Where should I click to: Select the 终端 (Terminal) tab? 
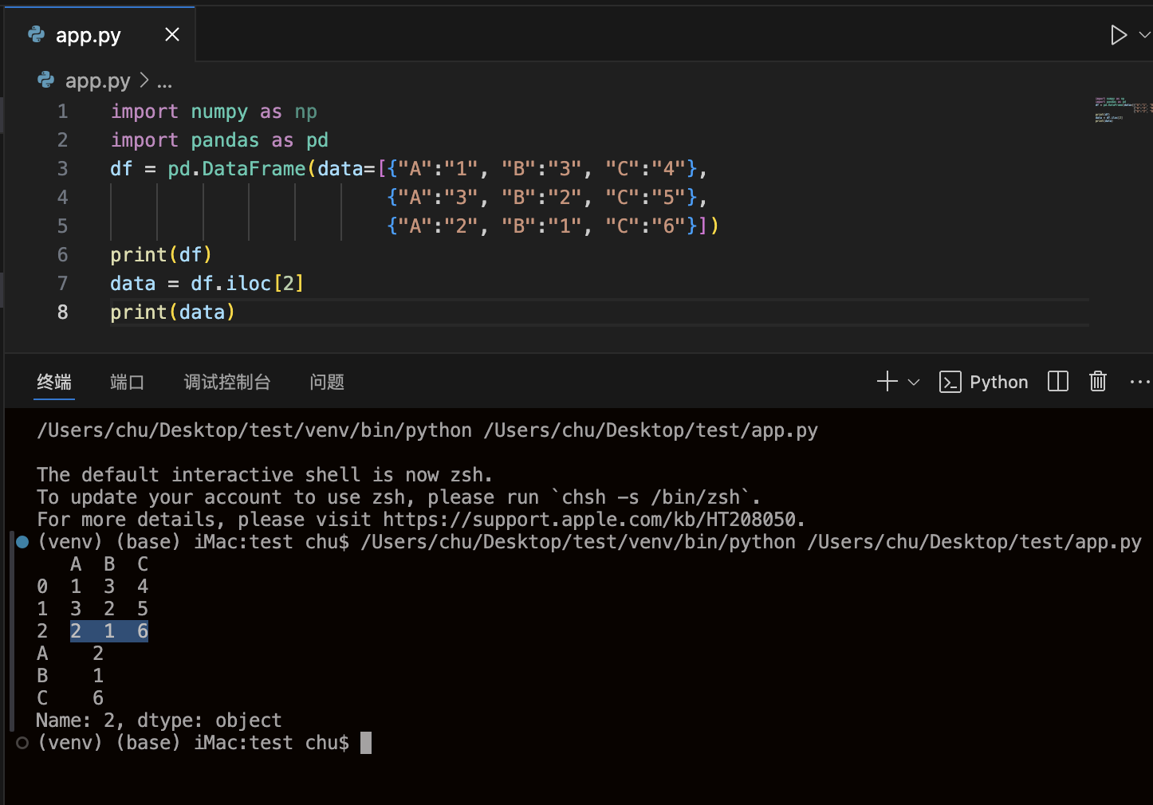coord(54,383)
